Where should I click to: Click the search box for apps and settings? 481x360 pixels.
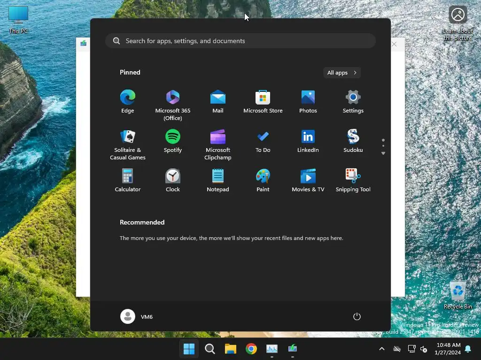click(240, 41)
